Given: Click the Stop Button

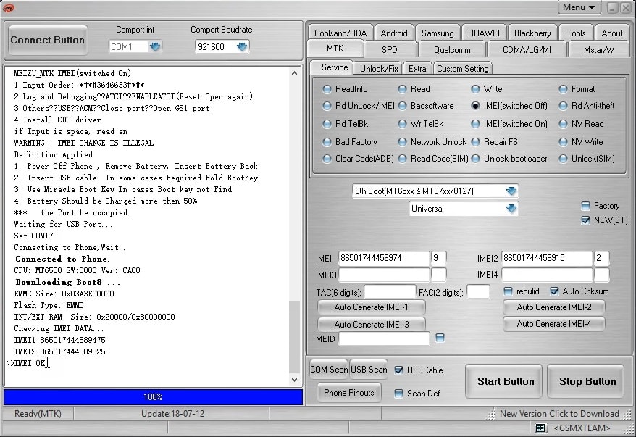Looking at the screenshot, I should pyautogui.click(x=587, y=381).
